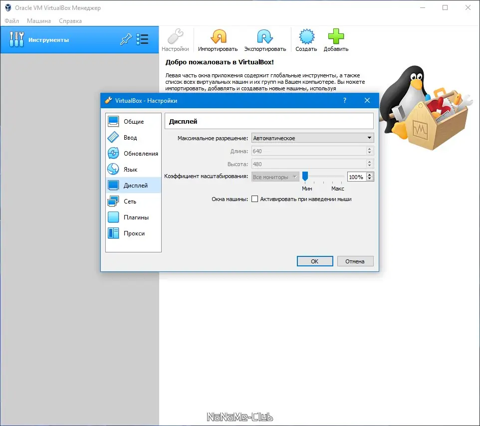The height and width of the screenshot is (426, 480).
Task: Click the help question mark in settings dialog
Action: click(345, 100)
